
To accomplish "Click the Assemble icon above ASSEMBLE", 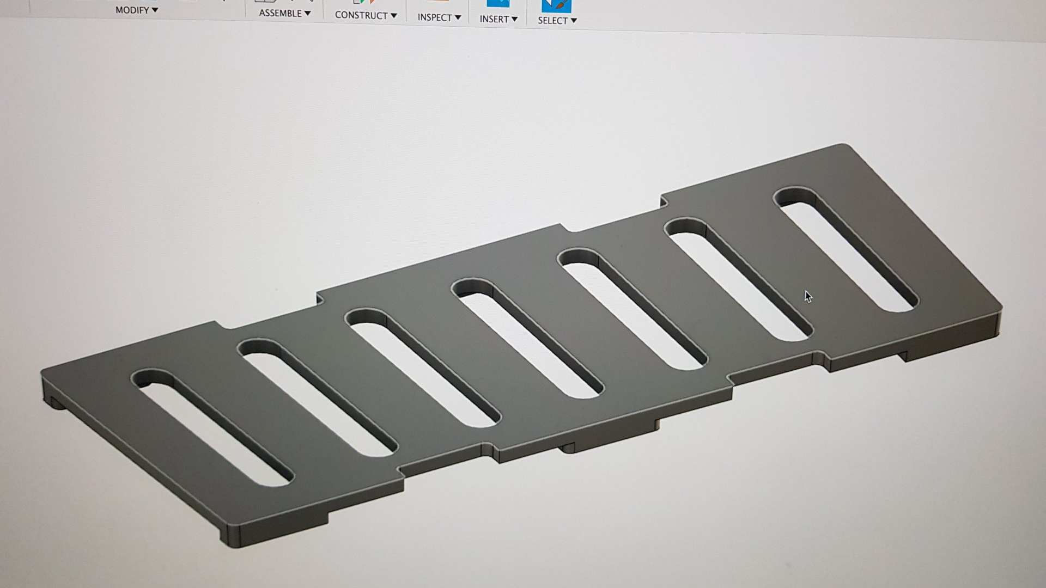I will [x=266, y=1].
